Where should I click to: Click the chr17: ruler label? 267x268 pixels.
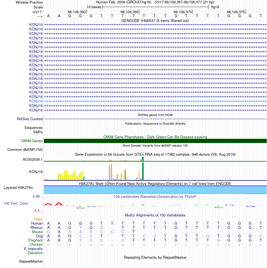38,12
